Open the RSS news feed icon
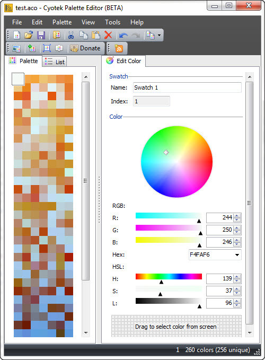Screen dimensions: 265x360 [119, 48]
